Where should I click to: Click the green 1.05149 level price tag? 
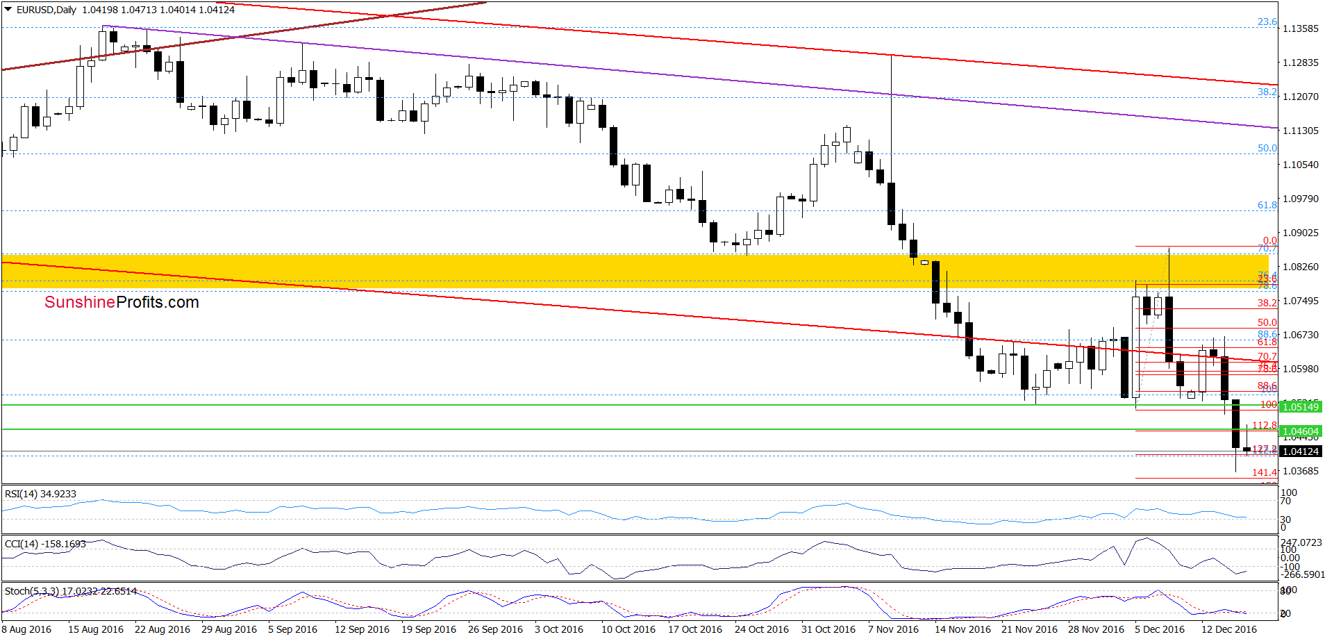(1301, 407)
